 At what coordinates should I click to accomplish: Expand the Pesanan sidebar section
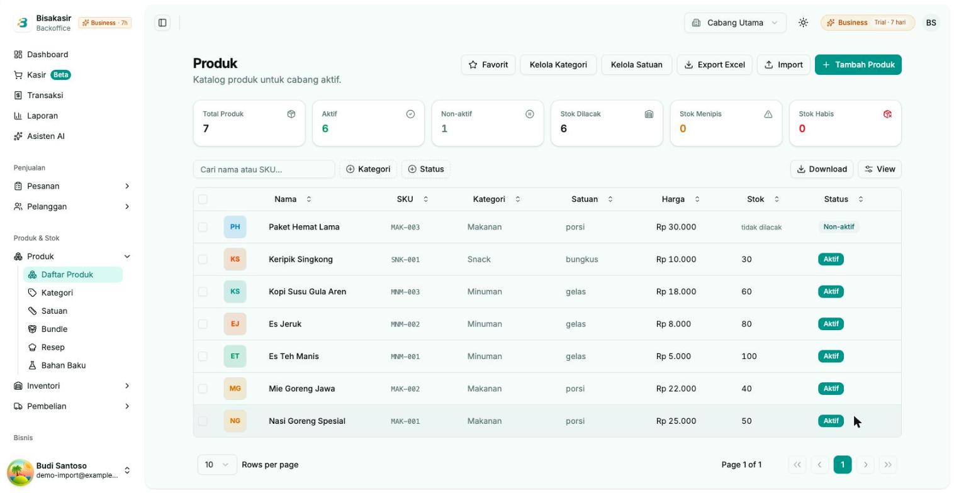coord(72,186)
